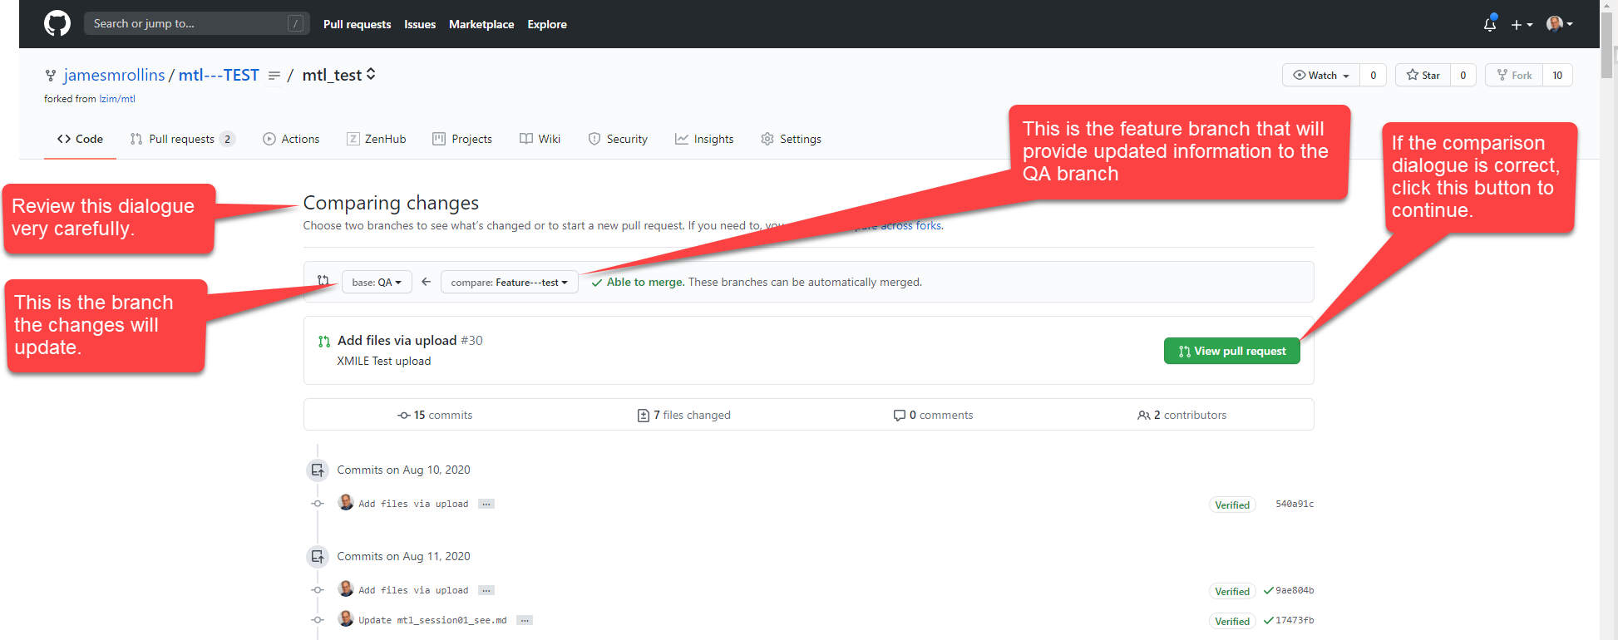The height and width of the screenshot is (640, 1618).
Task: Open the lzim/mtl forked-from link
Action: tap(117, 99)
